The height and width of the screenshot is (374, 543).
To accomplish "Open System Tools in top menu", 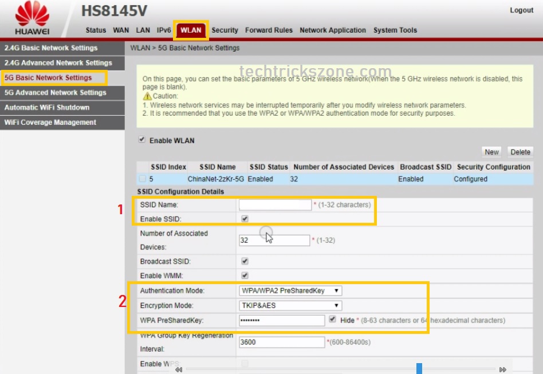I will point(395,30).
